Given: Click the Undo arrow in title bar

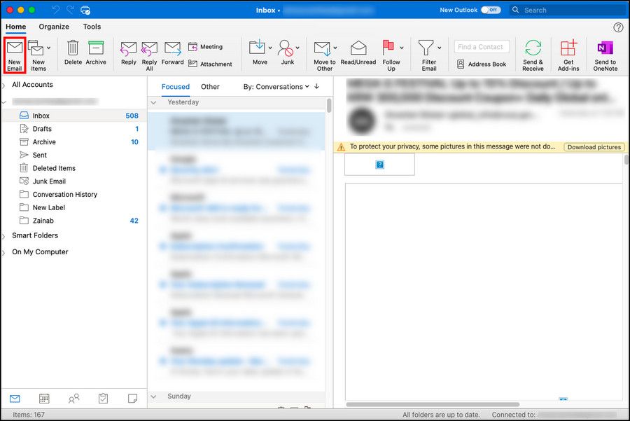Looking at the screenshot, I should pyautogui.click(x=56, y=10).
